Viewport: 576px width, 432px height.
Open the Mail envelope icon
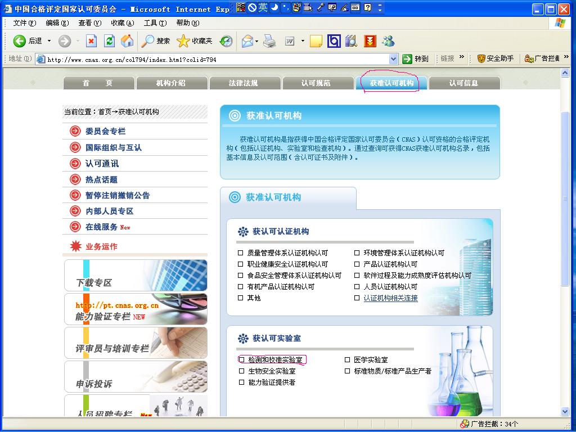[x=247, y=41]
